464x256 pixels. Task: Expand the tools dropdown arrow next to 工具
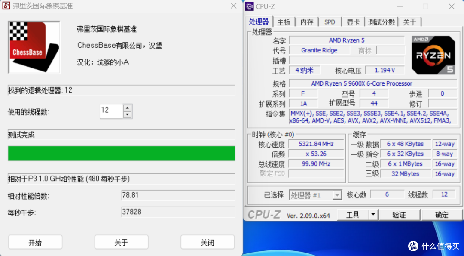click(x=373, y=215)
